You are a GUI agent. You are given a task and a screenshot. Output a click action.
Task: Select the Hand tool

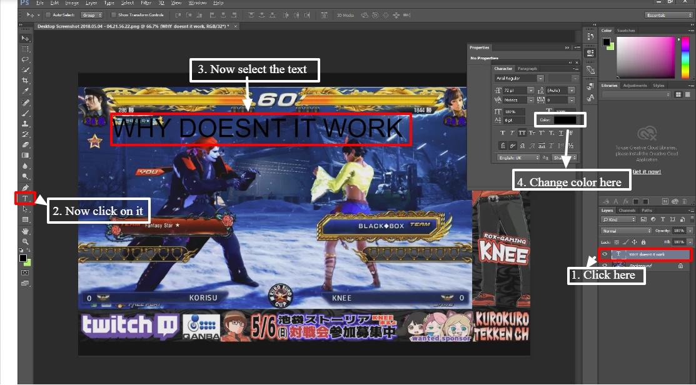tap(25, 231)
